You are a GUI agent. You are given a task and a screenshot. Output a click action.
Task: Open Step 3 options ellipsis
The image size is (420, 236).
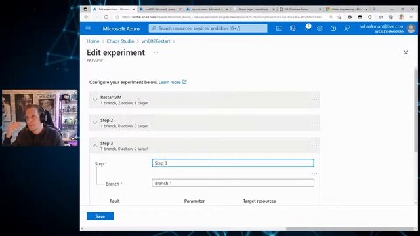(314, 146)
